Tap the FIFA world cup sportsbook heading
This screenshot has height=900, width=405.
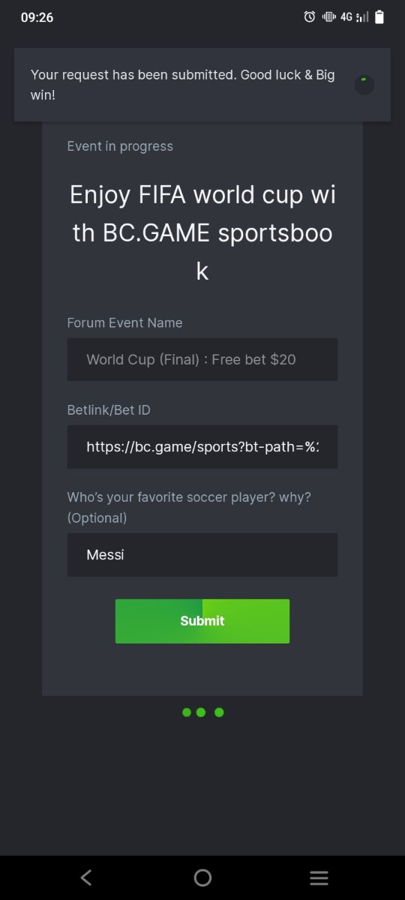(202, 233)
